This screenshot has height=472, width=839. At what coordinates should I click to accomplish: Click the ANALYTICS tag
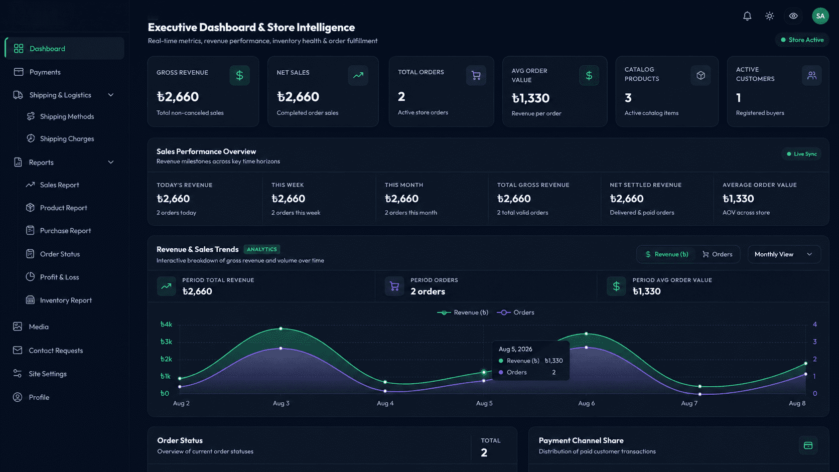262,249
